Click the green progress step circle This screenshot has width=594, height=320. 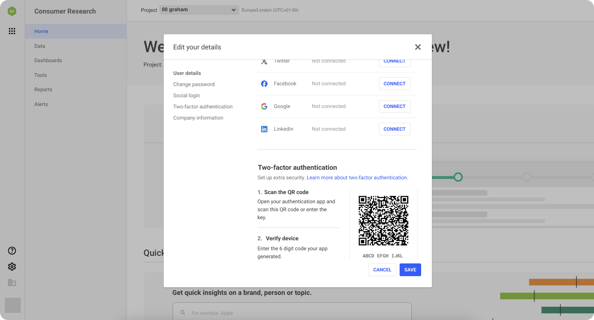tap(458, 177)
